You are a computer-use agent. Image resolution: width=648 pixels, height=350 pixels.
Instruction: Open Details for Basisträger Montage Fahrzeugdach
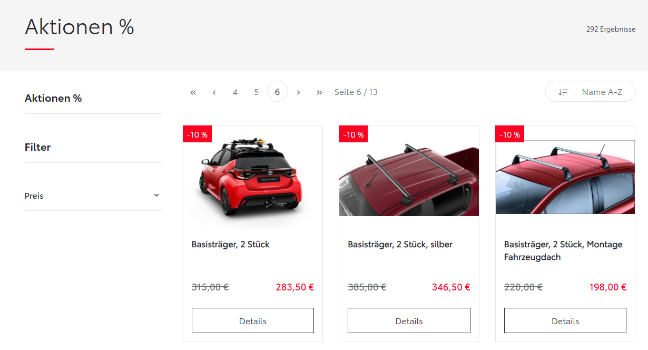[x=565, y=320]
